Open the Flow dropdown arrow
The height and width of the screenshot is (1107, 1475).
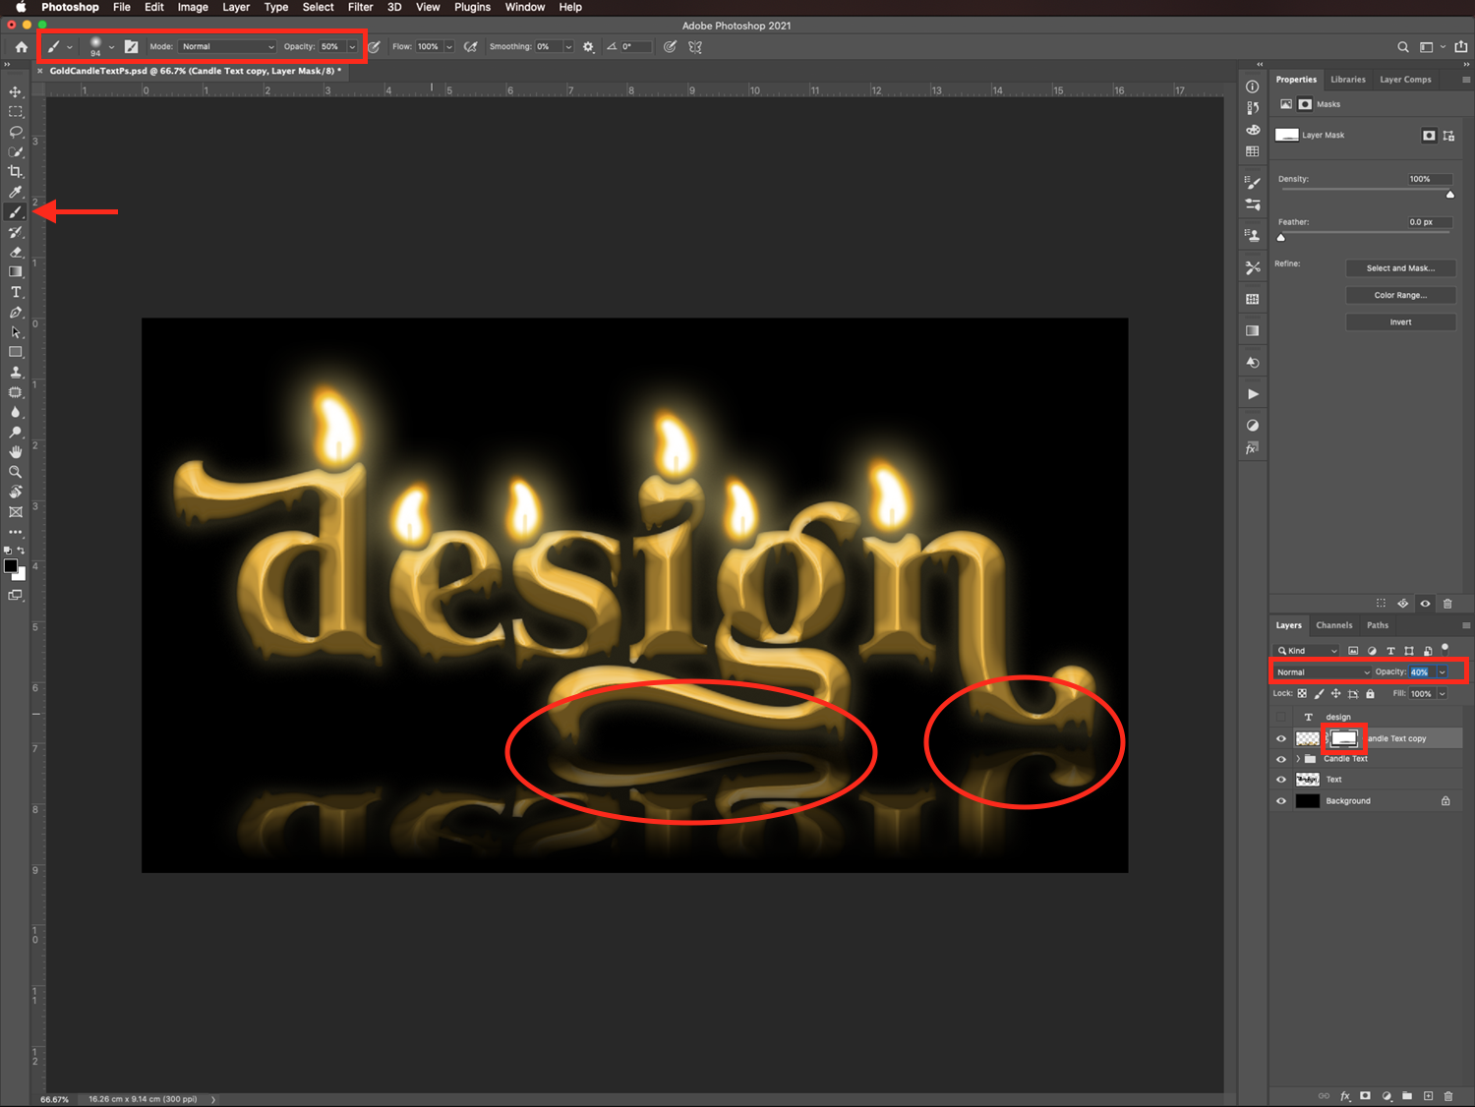click(x=449, y=46)
